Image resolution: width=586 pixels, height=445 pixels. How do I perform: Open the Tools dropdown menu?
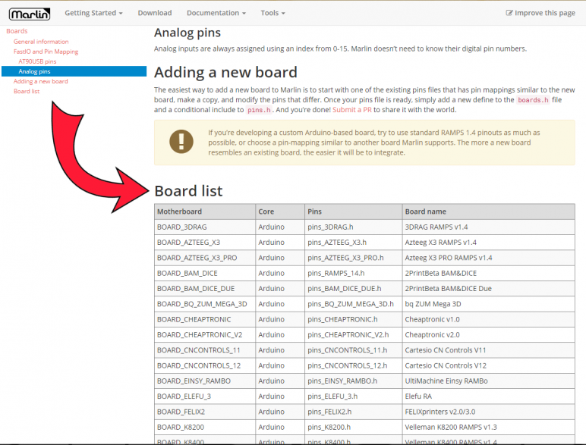(x=273, y=13)
